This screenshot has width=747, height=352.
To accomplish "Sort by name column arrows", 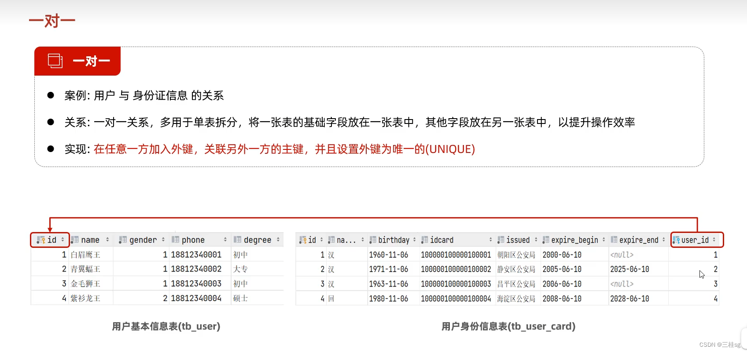I will [107, 240].
